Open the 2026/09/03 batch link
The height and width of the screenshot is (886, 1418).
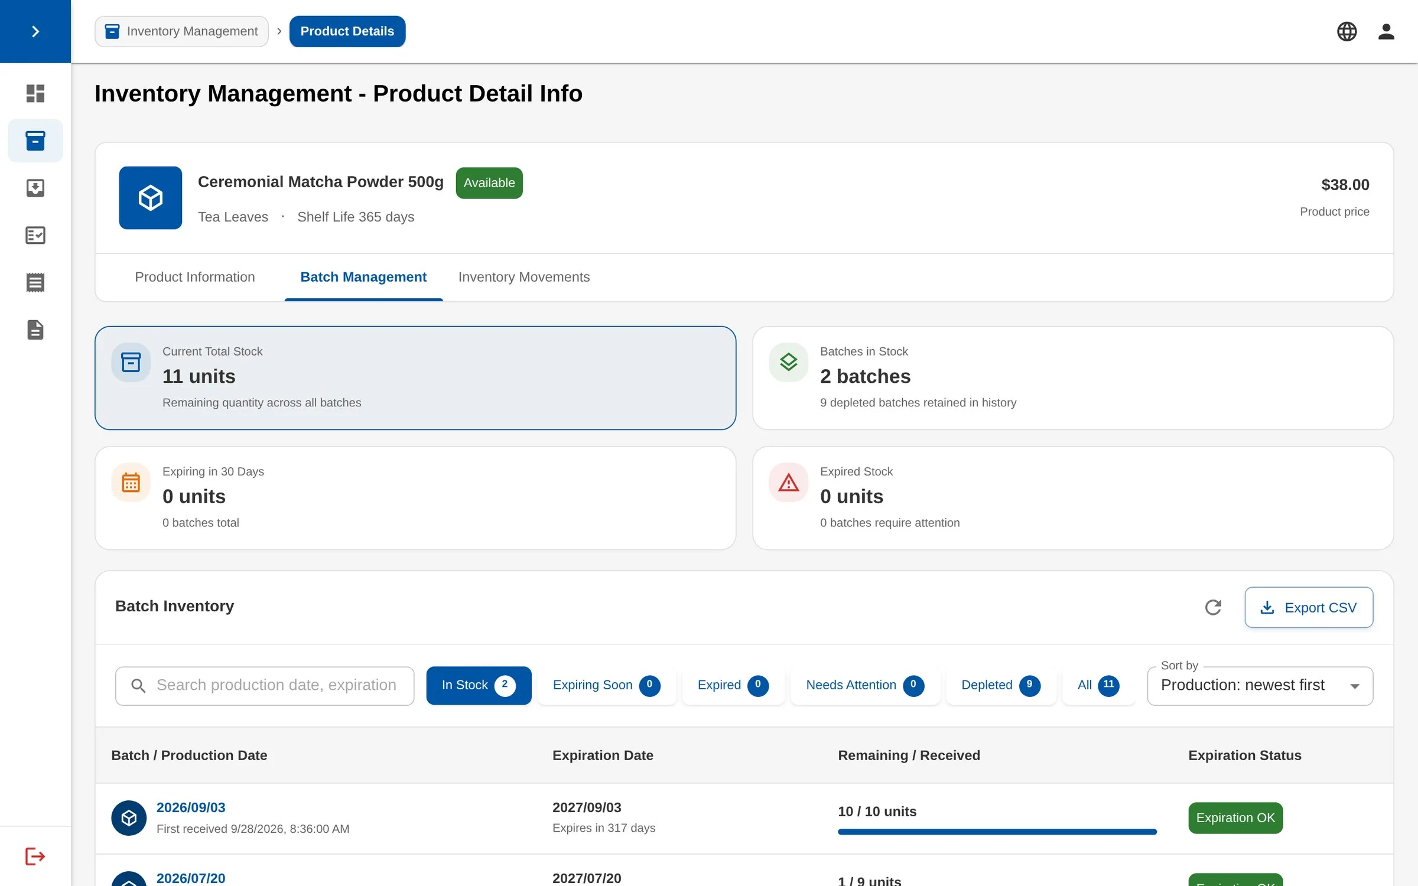[191, 807]
